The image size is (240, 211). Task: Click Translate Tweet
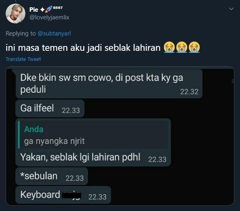click(23, 59)
